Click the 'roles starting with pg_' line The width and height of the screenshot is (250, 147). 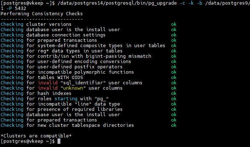click(55, 99)
